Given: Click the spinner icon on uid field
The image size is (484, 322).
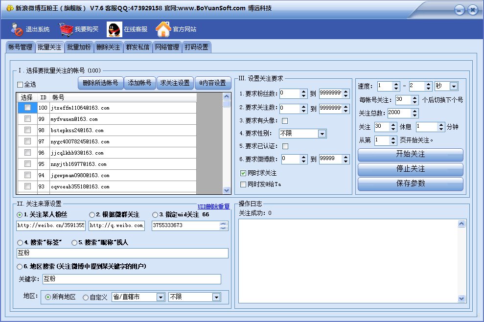Looking at the screenshot, I should point(224,226).
